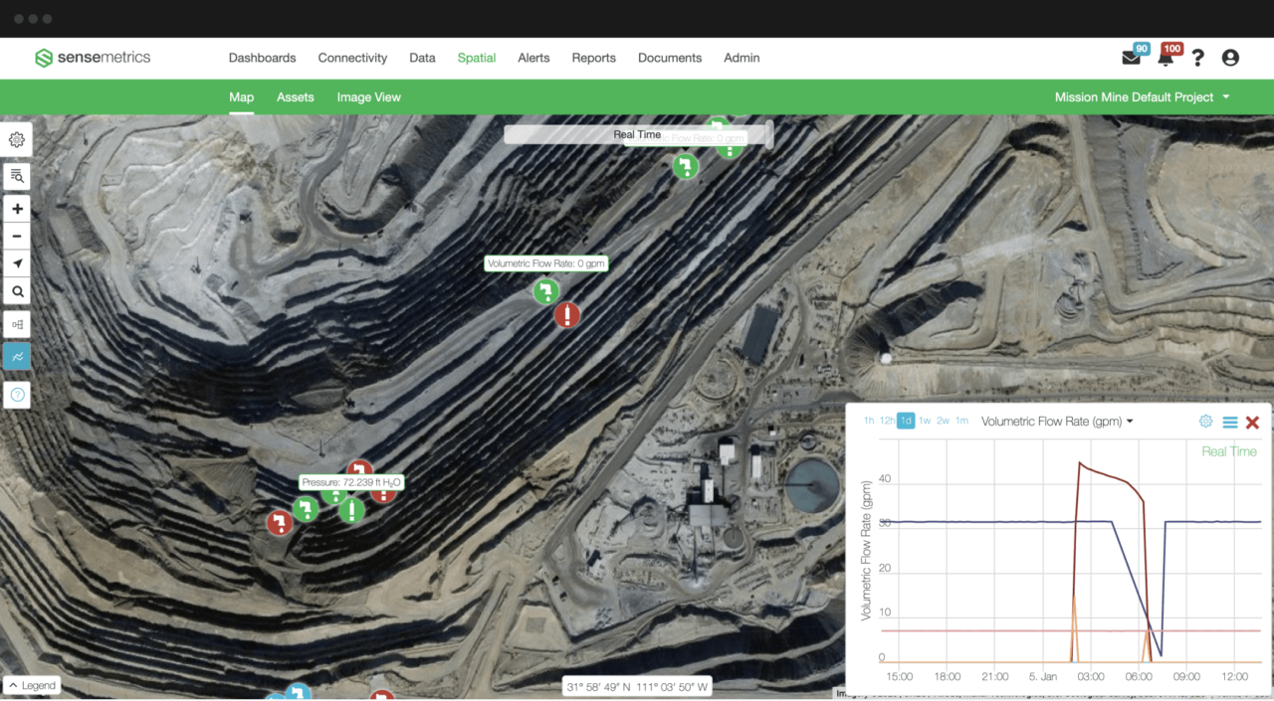The width and height of the screenshot is (1274, 701).
Task: Select the 1m chart timeframe
Action: click(x=961, y=421)
